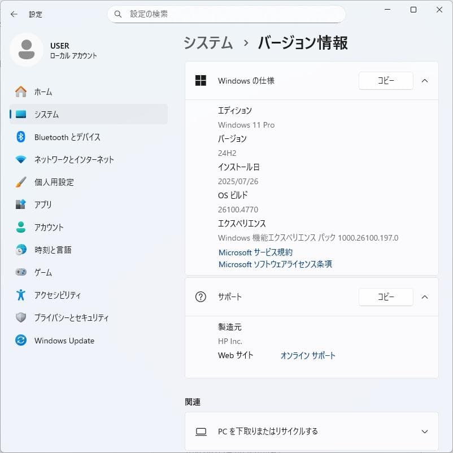Click the プライバシーとセキュリティ shield icon
Screen dimensions: 453x453
(20, 317)
